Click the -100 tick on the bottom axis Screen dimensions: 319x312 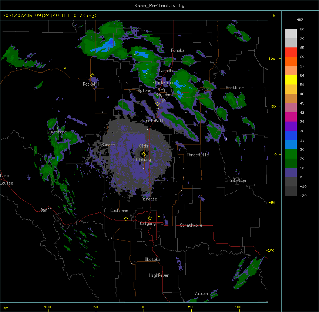(46, 307)
